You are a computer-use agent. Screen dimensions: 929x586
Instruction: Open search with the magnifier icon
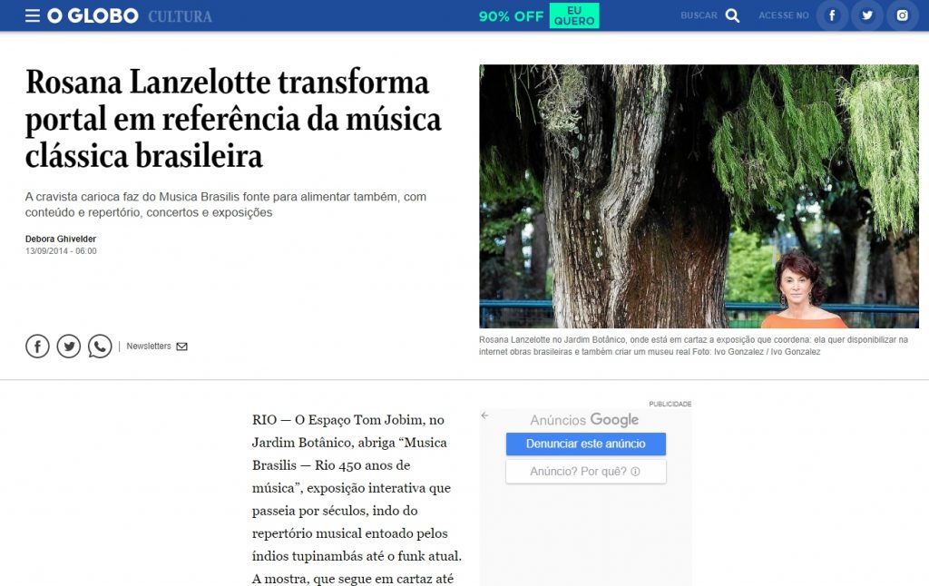click(733, 15)
